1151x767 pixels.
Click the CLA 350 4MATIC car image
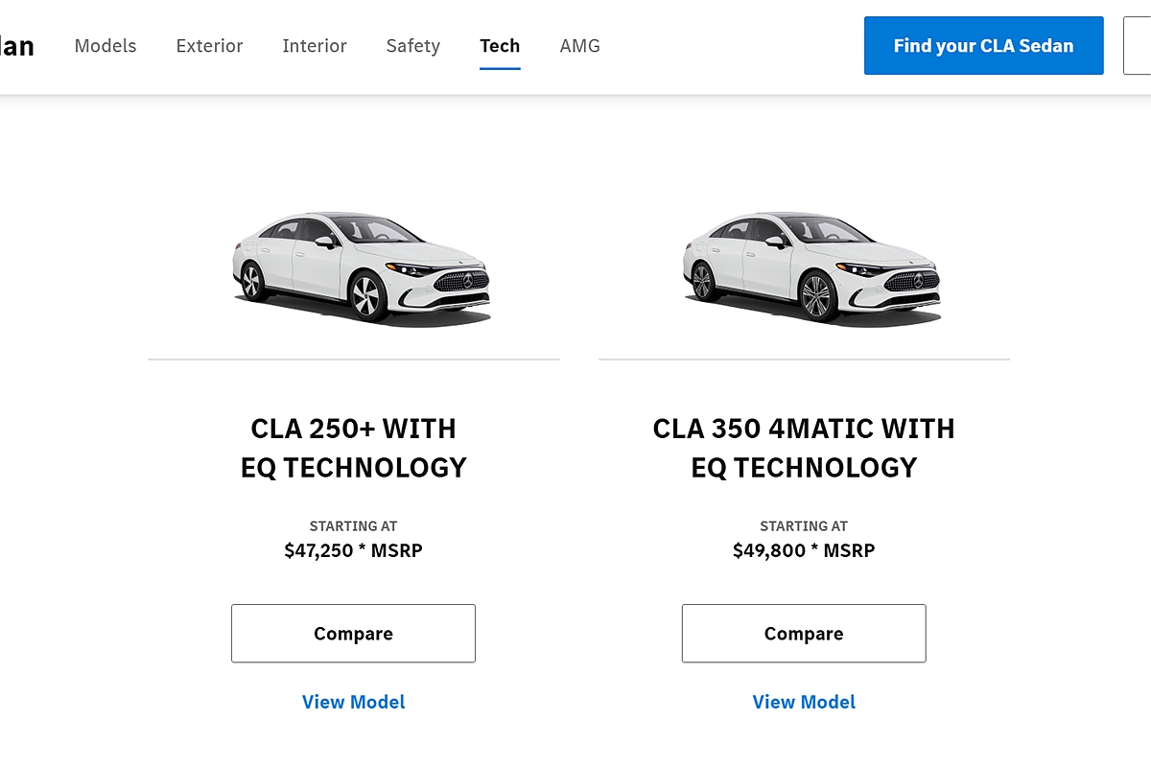(x=811, y=267)
